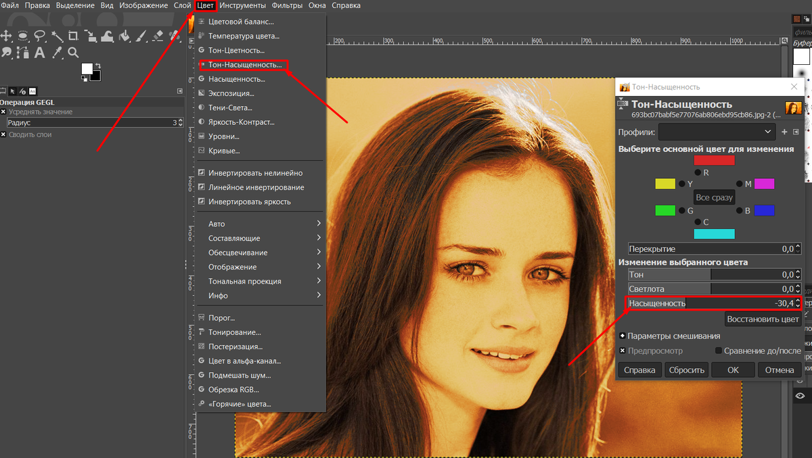Select the Unified Transform tool
Image resolution: width=812 pixels, height=458 pixels.
point(90,36)
